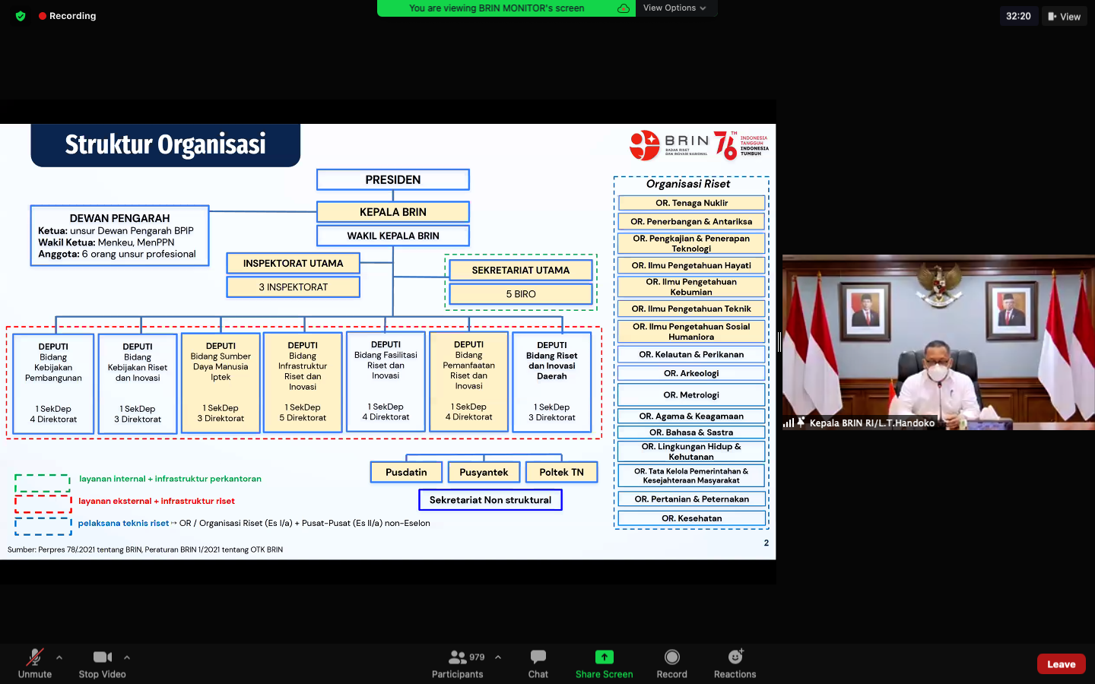Click the red Recording indicator
This screenshot has height=684, width=1095.
[x=68, y=16]
